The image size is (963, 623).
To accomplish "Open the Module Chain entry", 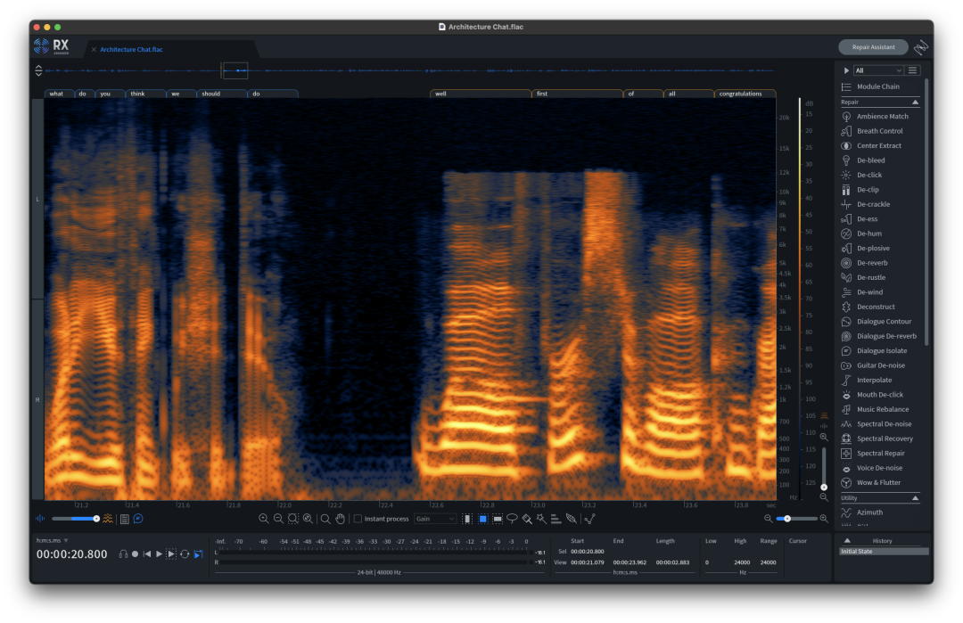I will click(877, 86).
